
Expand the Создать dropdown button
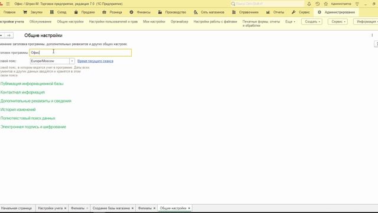[x=312, y=22]
